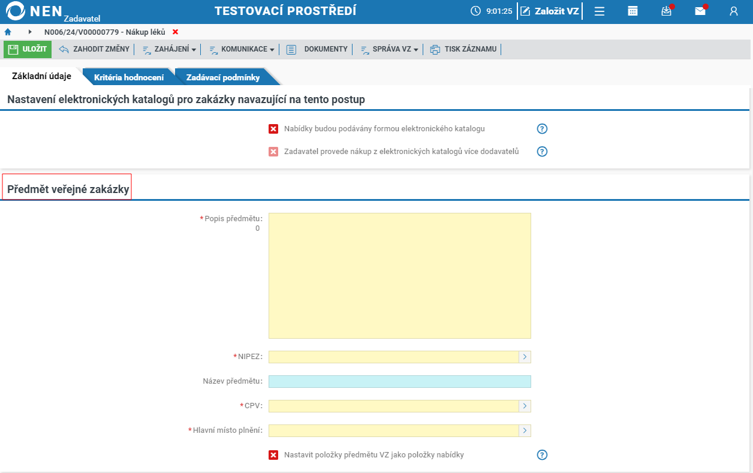
Task: Select the Základní údaje tab
Action: pyautogui.click(x=42, y=76)
